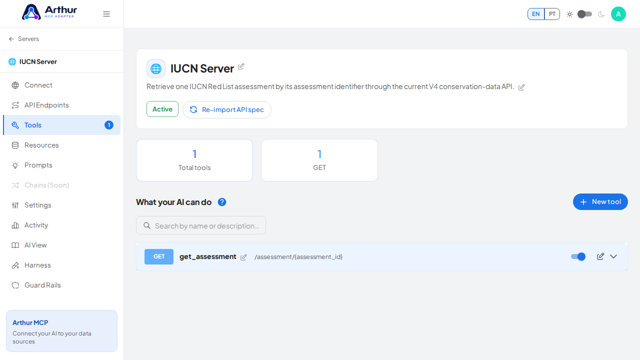Click the moon dark-mode icon
Viewport: 640px width, 360px height.
coord(601,14)
